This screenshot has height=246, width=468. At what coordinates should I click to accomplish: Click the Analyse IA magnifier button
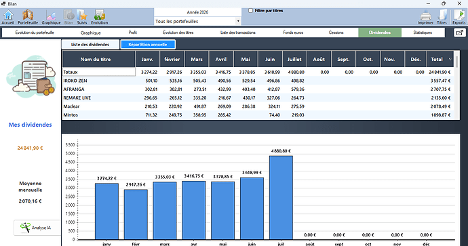[x=37, y=228]
